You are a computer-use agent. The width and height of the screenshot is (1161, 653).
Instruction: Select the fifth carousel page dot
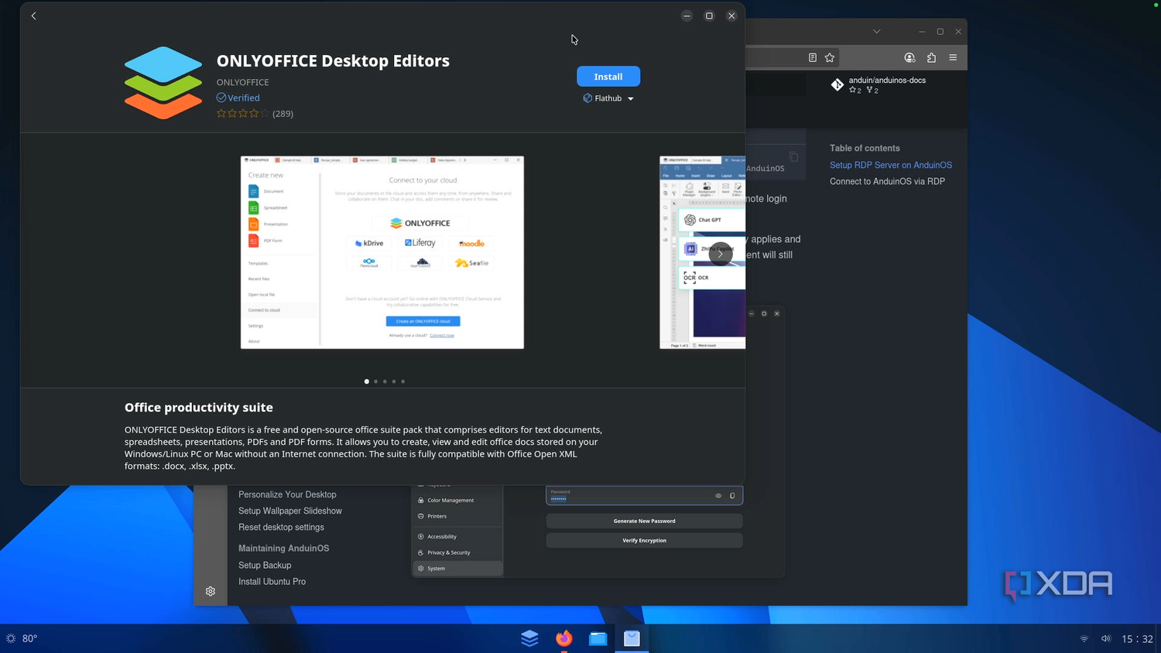coord(402,381)
